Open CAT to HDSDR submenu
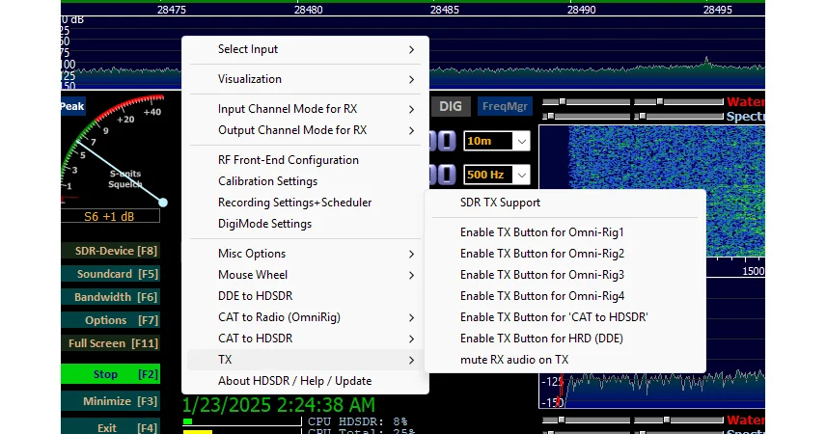 point(305,339)
